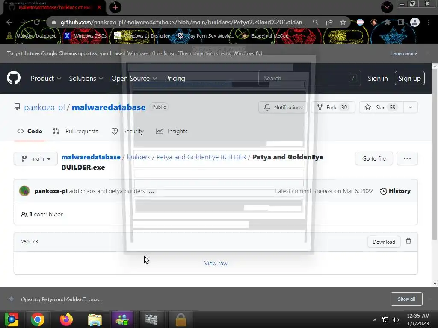438x328 pixels.
Task: Click the Notifications bell button
Action: click(x=283, y=107)
